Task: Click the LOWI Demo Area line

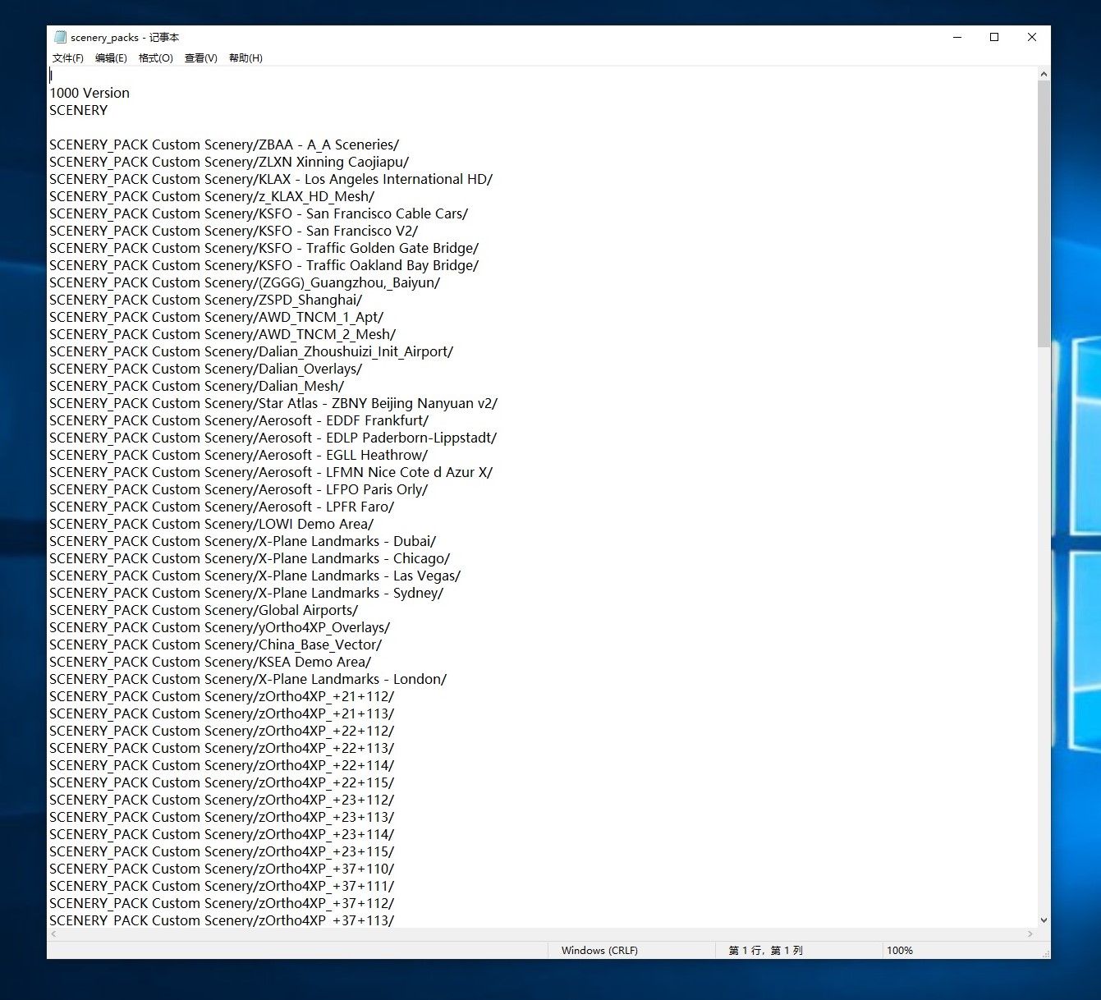Action: [212, 524]
